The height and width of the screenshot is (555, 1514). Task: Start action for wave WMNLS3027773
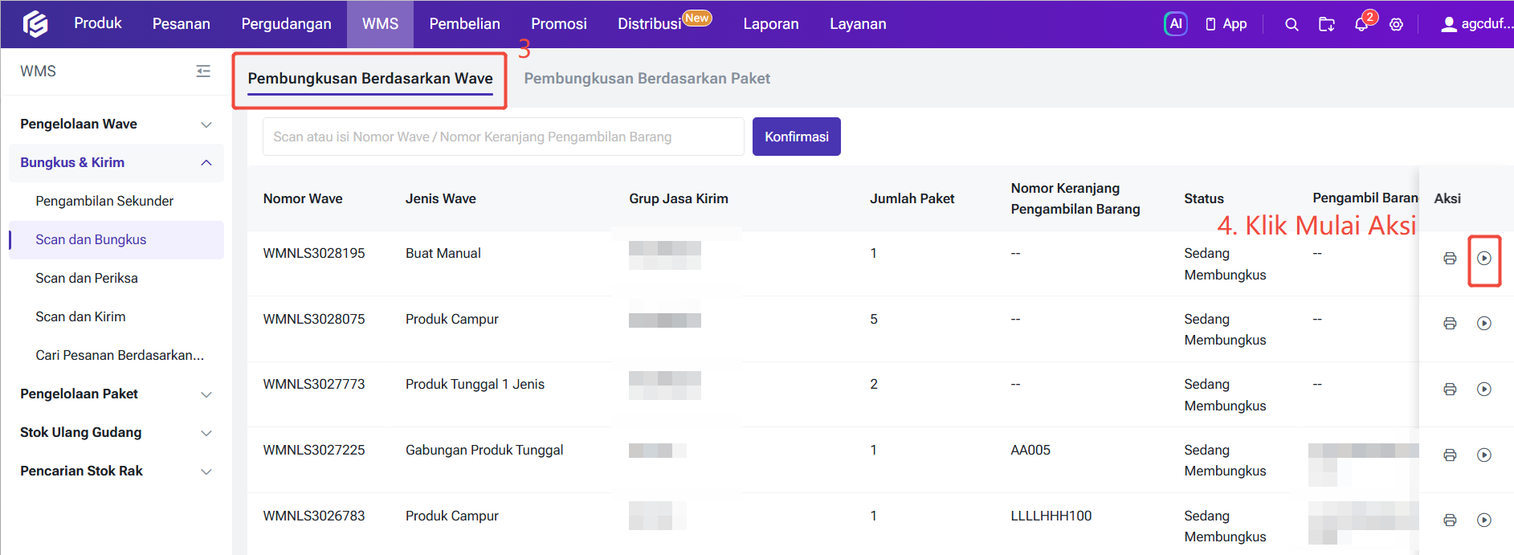(x=1484, y=390)
